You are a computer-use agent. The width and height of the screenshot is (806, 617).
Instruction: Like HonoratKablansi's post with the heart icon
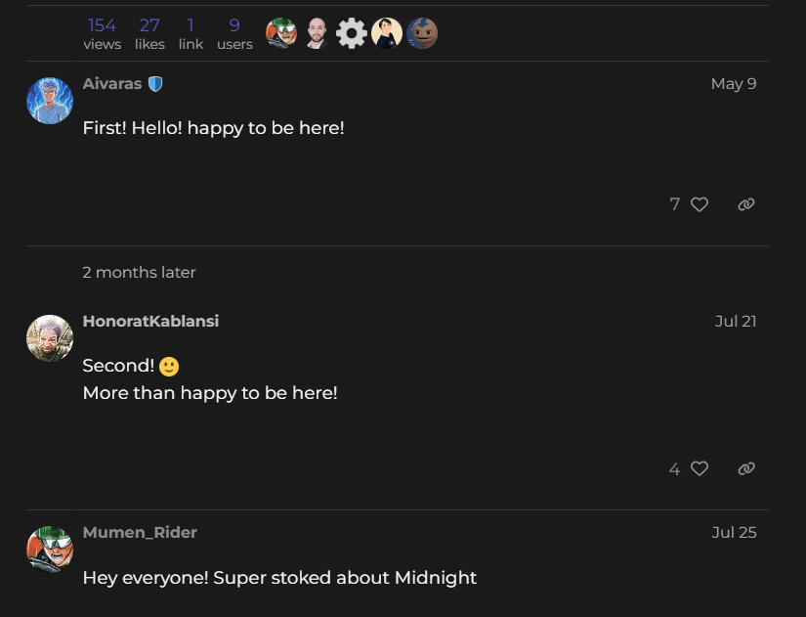pyautogui.click(x=699, y=468)
